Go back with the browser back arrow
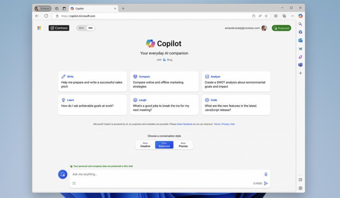 pos(37,16)
